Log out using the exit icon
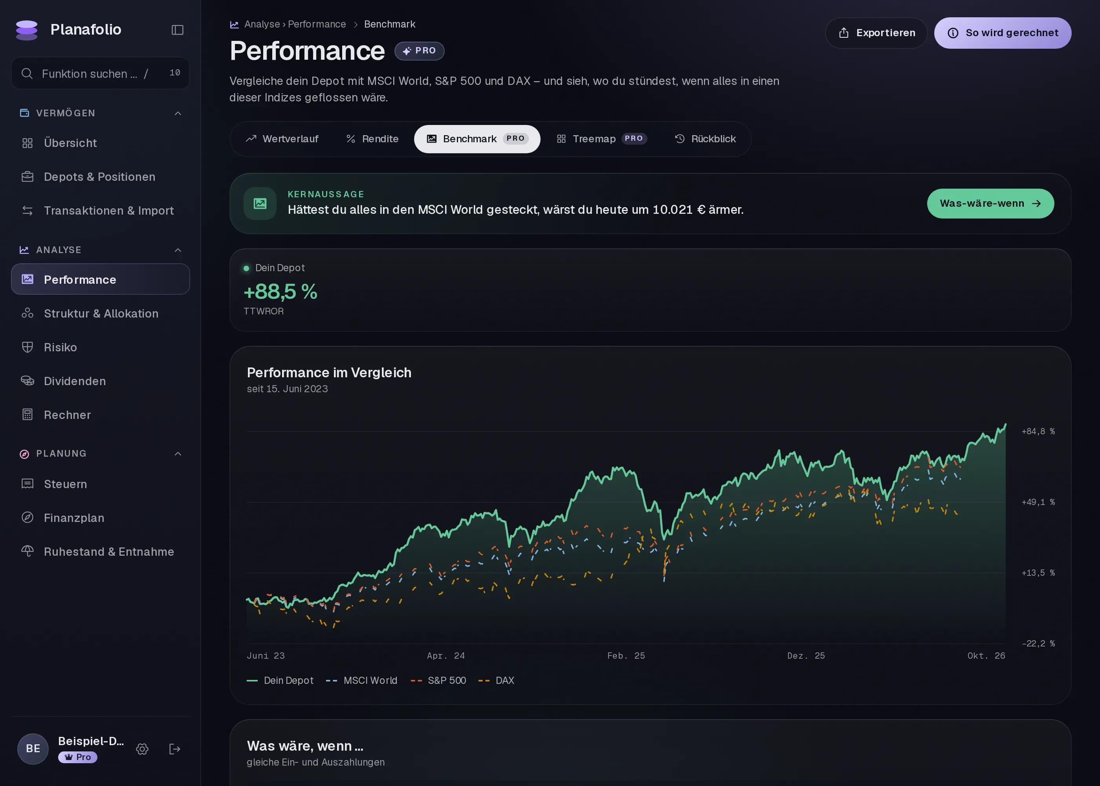This screenshot has width=1100, height=786. (175, 749)
